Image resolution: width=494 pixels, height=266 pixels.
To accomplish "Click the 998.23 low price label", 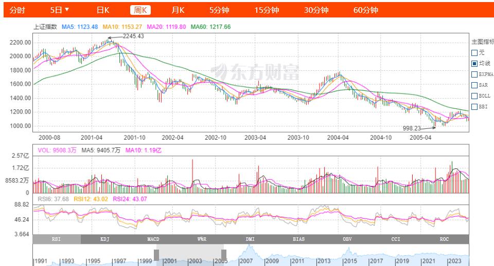I will pos(412,128).
